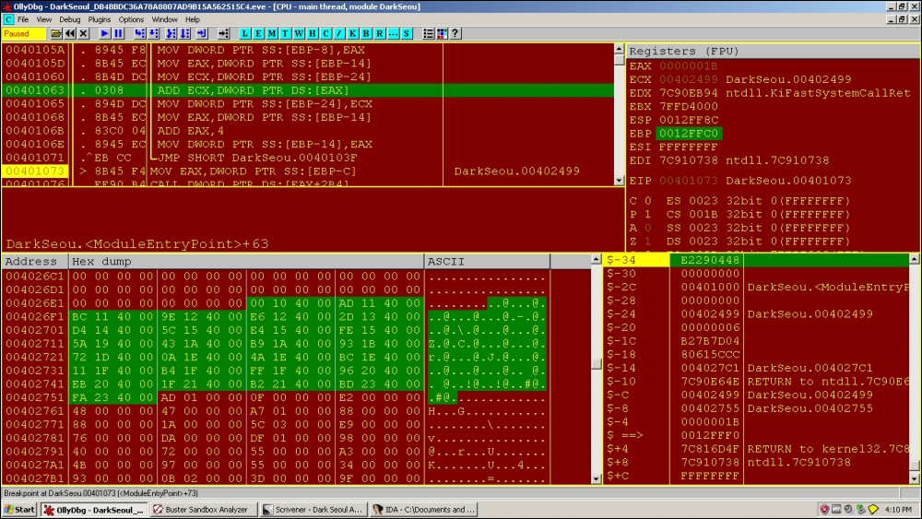This screenshot has height=519, width=922.
Task: Click the Trace into toolbar icon
Action: (171, 33)
